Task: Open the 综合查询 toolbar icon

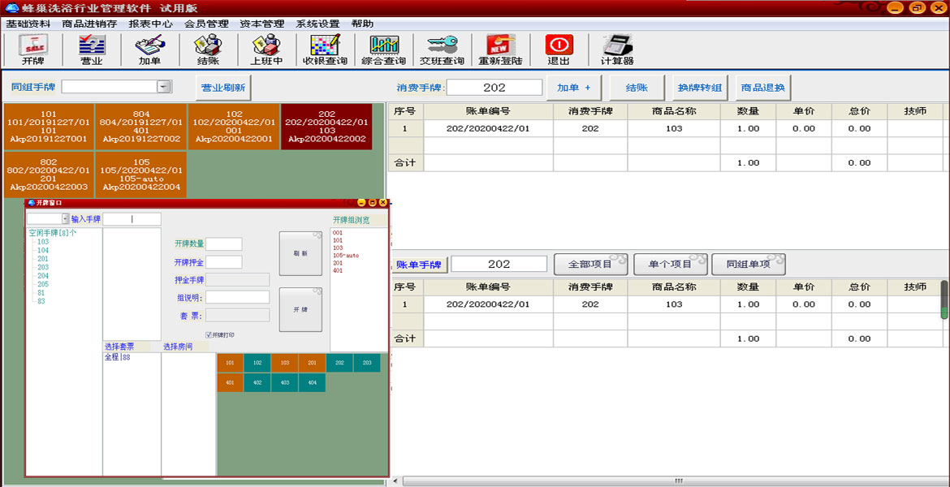Action: [383, 50]
